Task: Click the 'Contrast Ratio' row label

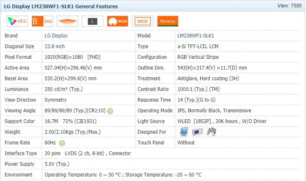Action: pos(153,89)
